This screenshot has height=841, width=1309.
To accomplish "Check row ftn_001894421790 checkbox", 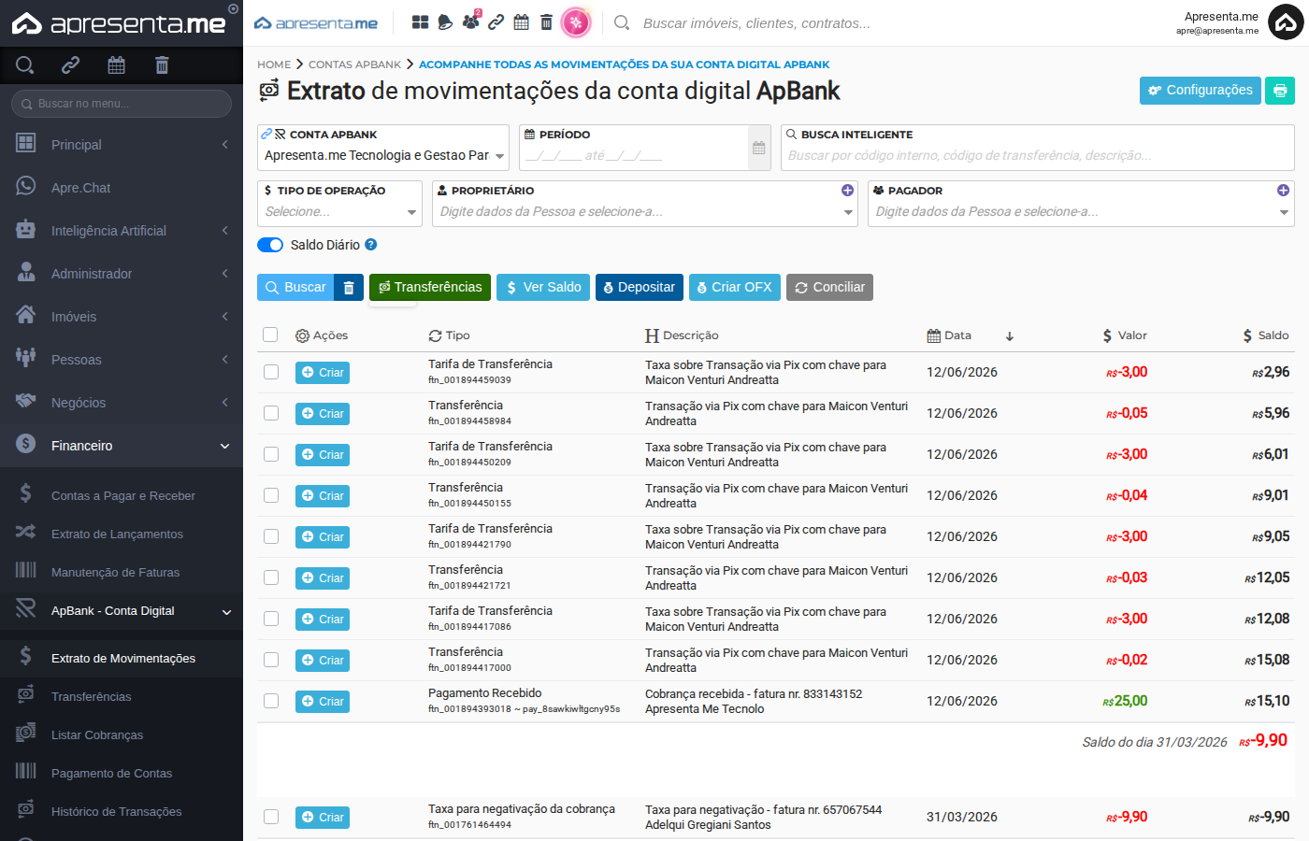I will pyautogui.click(x=271, y=536).
